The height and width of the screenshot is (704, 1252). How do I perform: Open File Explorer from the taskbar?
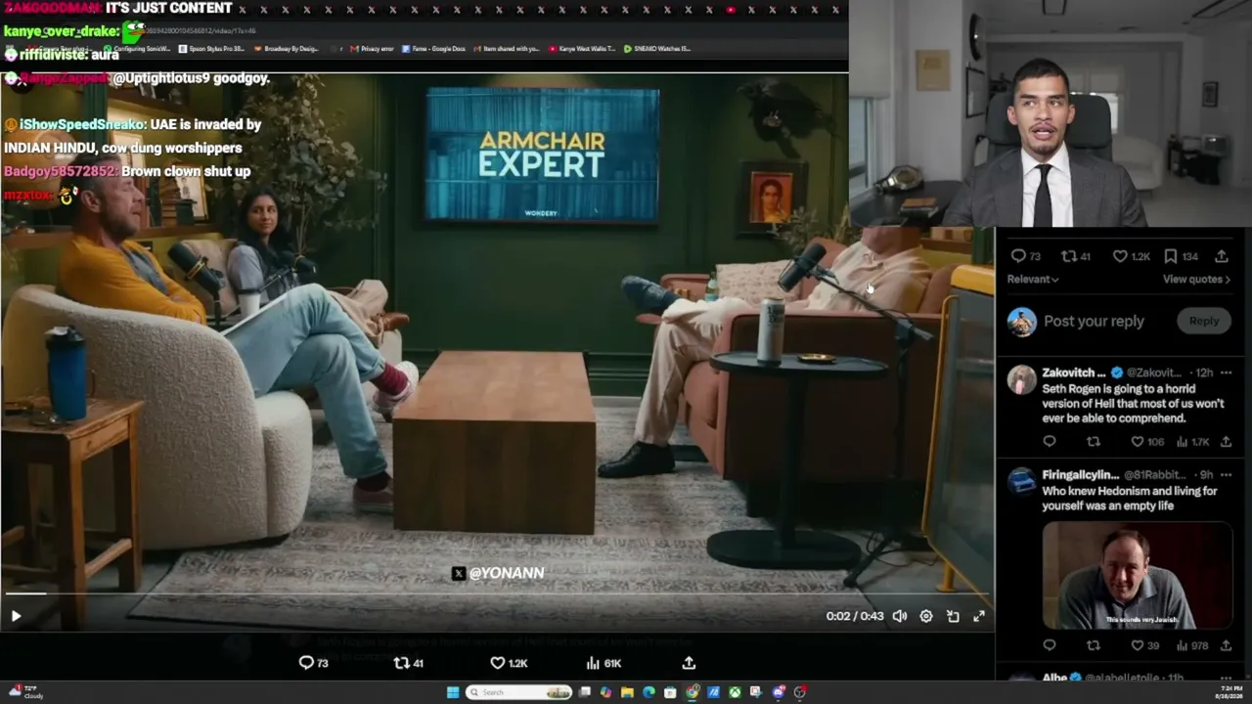[x=627, y=692]
